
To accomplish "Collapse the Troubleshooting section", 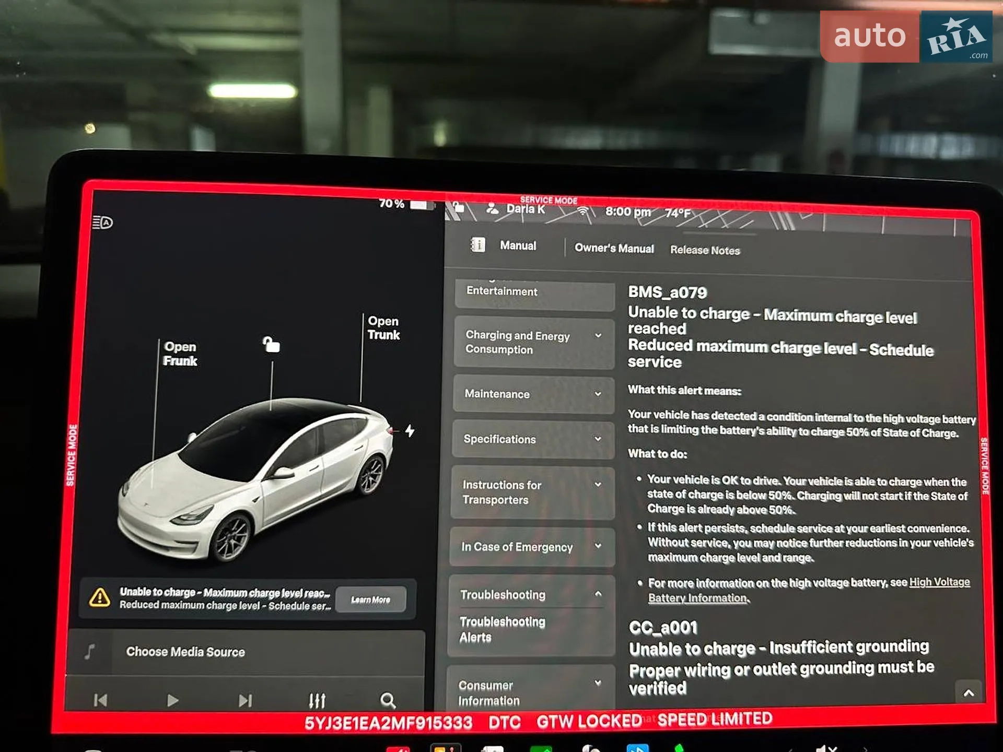I will click(x=531, y=594).
